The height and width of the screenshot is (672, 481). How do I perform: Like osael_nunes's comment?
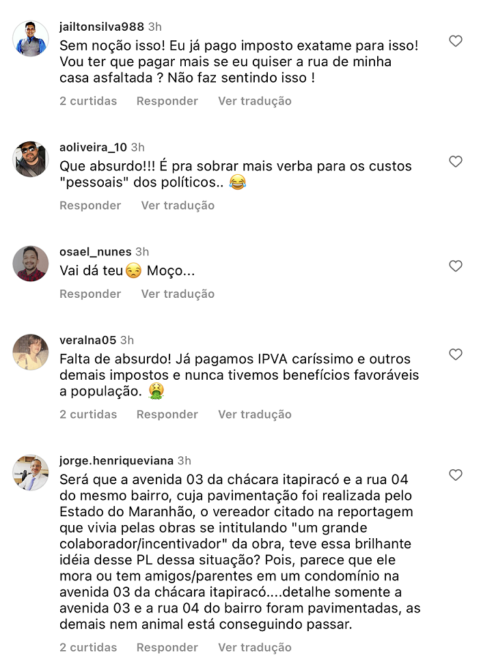[456, 266]
